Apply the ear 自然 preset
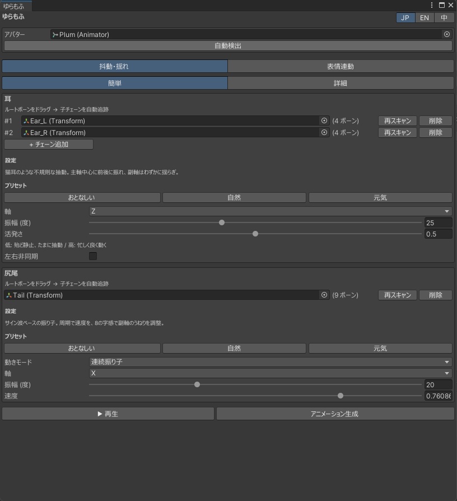Screen dimensions: 457x501 (x=235, y=197)
